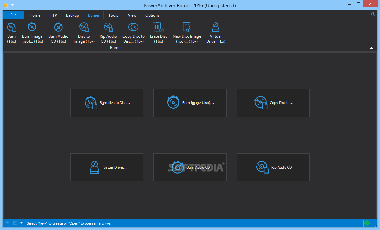Open Burn Image (.iso) ribbon tool
This screenshot has height=230, width=380.
tap(32, 33)
